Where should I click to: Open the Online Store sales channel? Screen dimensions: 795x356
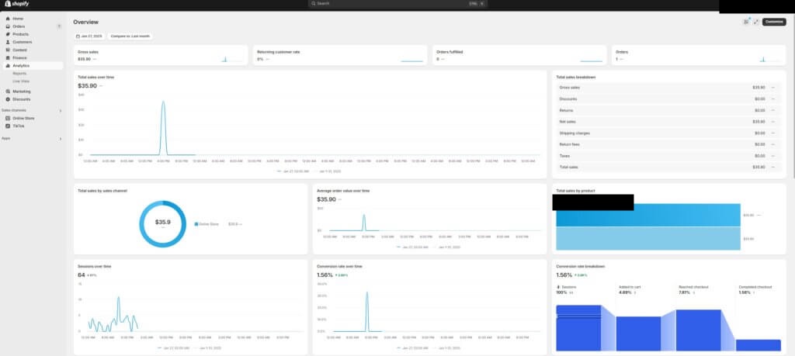(x=23, y=118)
